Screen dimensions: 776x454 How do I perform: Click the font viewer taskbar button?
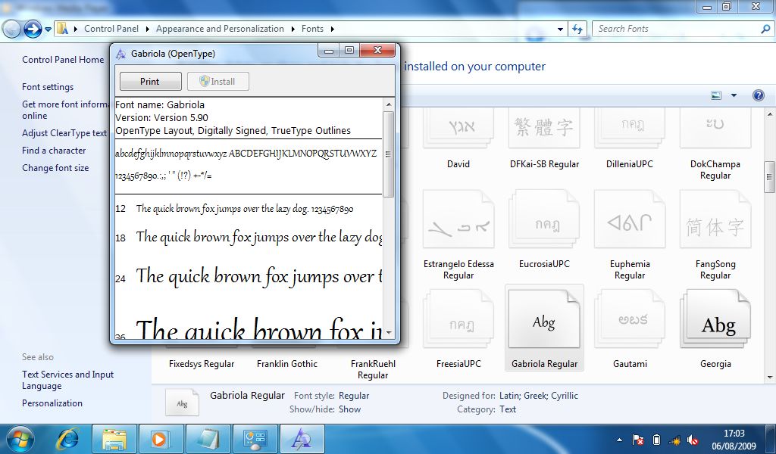302,439
